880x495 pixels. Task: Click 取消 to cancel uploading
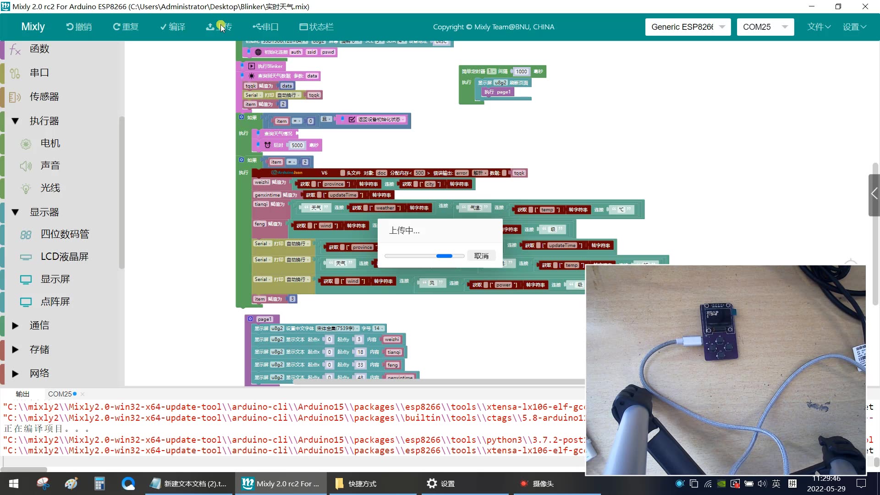(x=481, y=256)
